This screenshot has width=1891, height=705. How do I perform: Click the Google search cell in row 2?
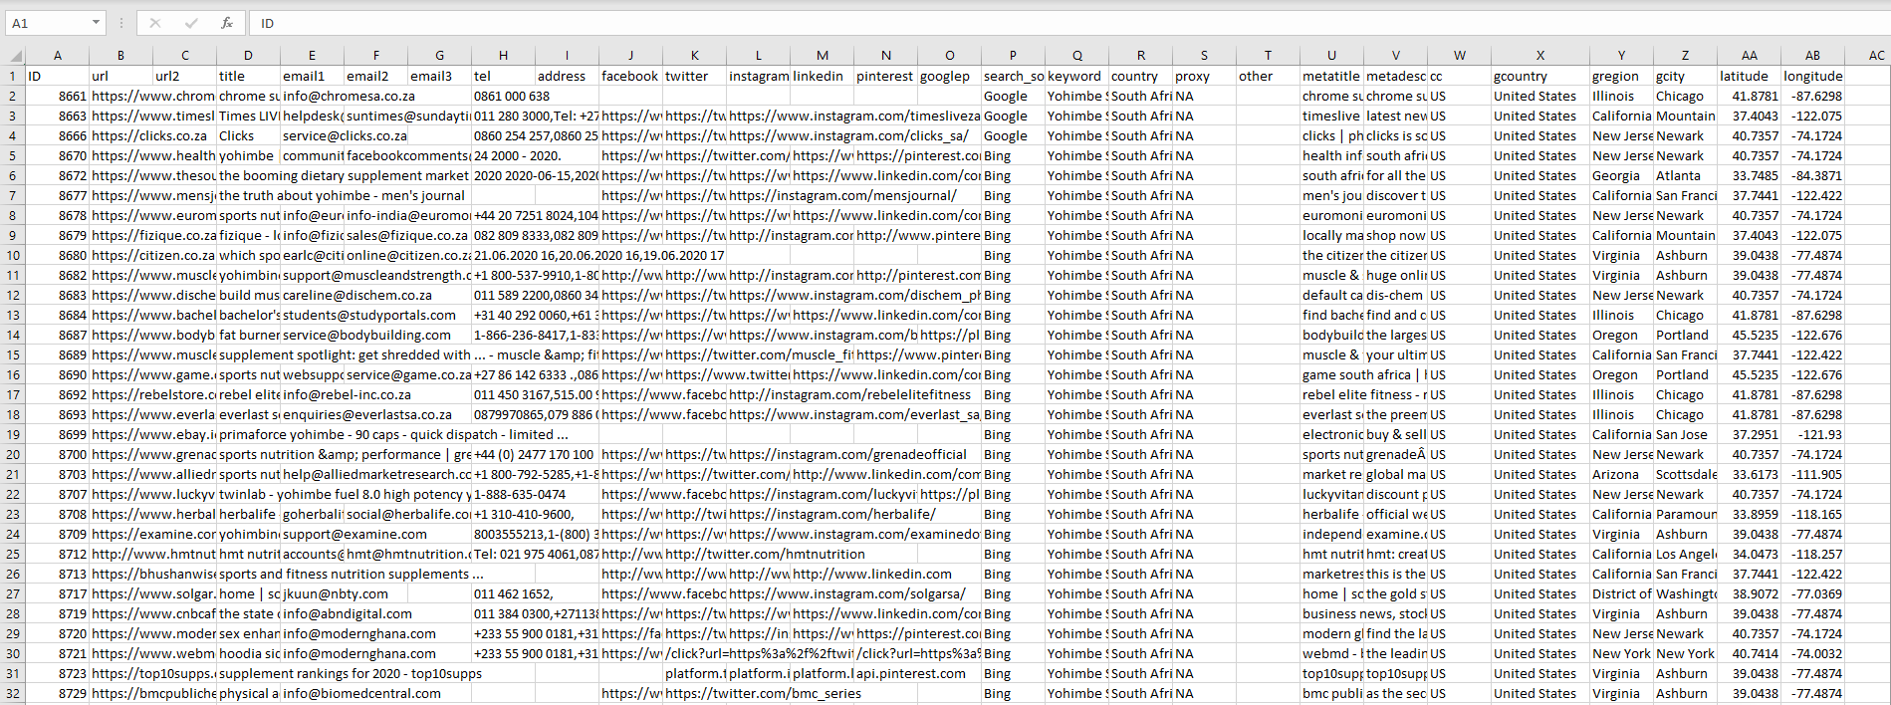[x=1013, y=96]
